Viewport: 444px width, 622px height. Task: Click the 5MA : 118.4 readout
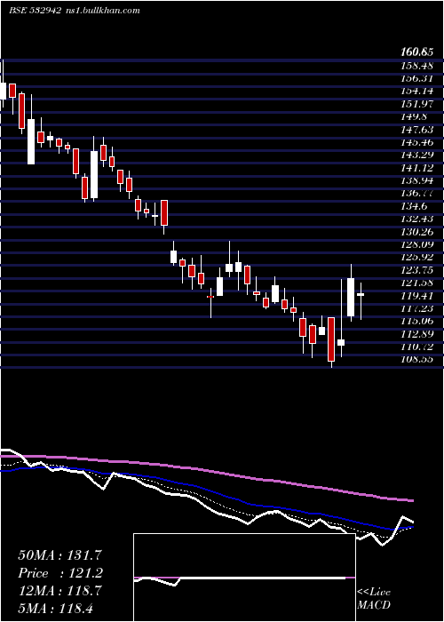55,608
